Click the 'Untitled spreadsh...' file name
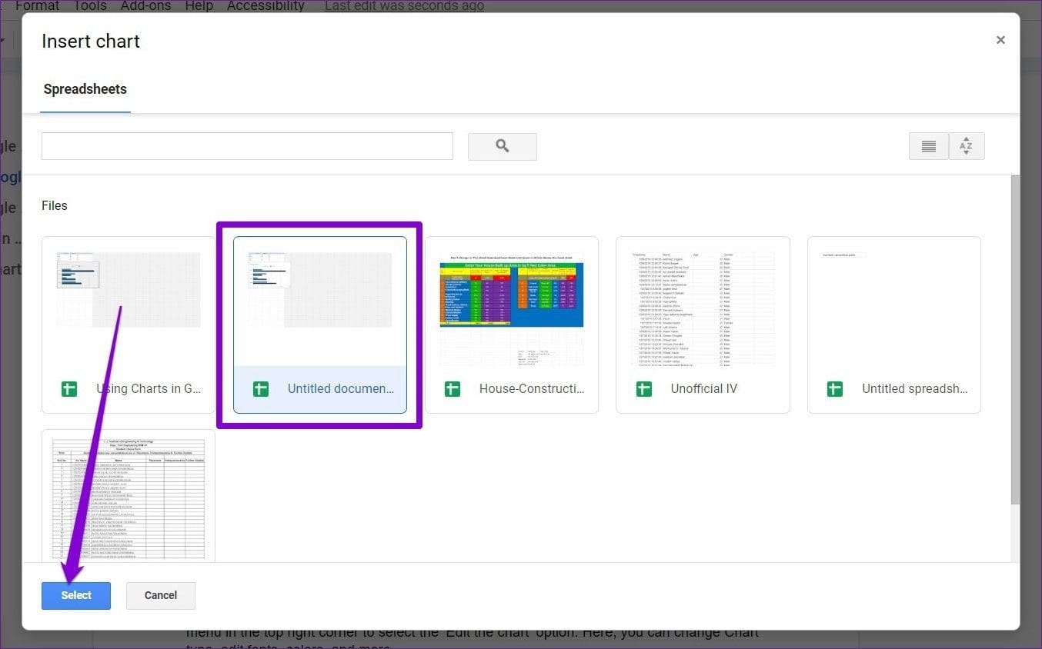The width and height of the screenshot is (1042, 649). tap(915, 389)
